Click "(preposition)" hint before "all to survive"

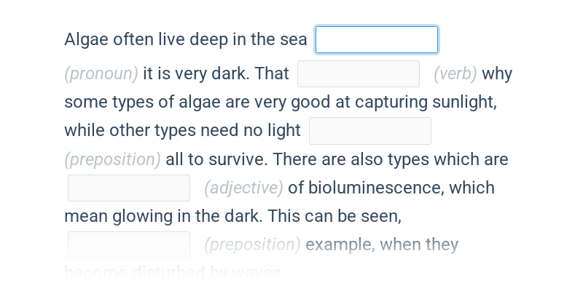(113, 159)
